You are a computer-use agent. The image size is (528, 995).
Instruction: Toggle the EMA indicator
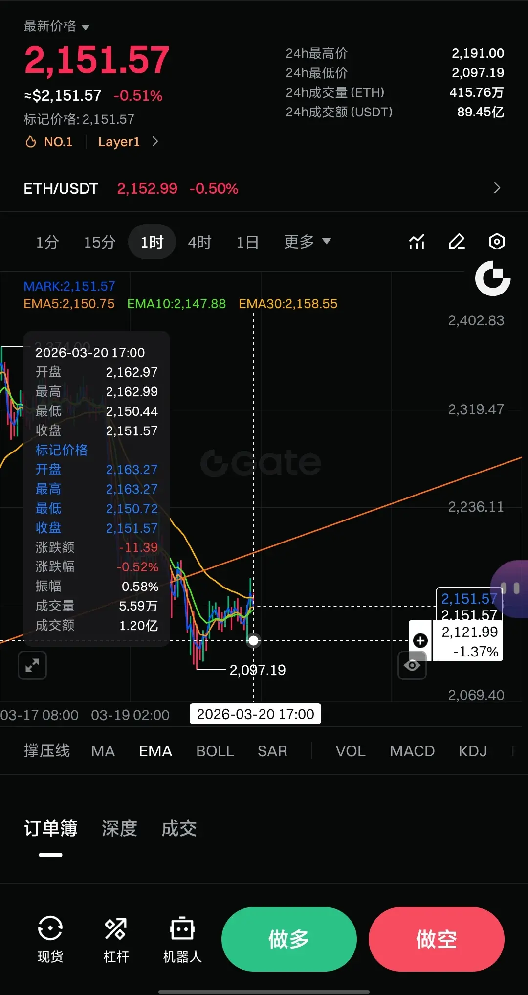pyautogui.click(x=155, y=751)
